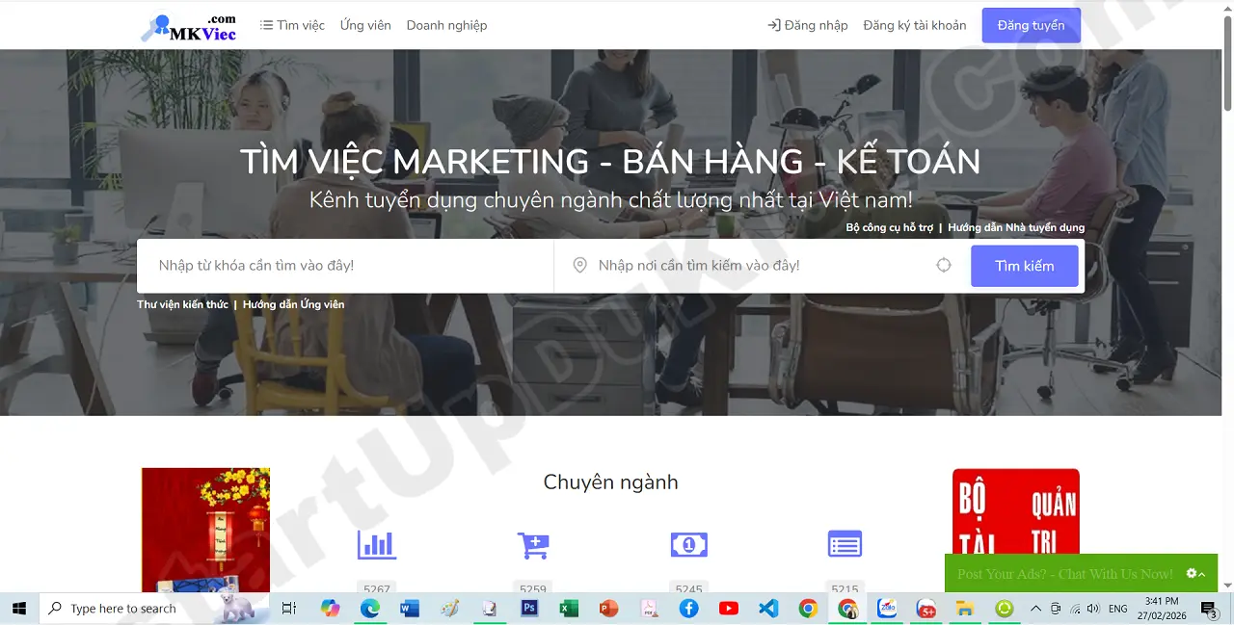Launch Copilot from taskbar
The image size is (1234, 625).
click(331, 609)
